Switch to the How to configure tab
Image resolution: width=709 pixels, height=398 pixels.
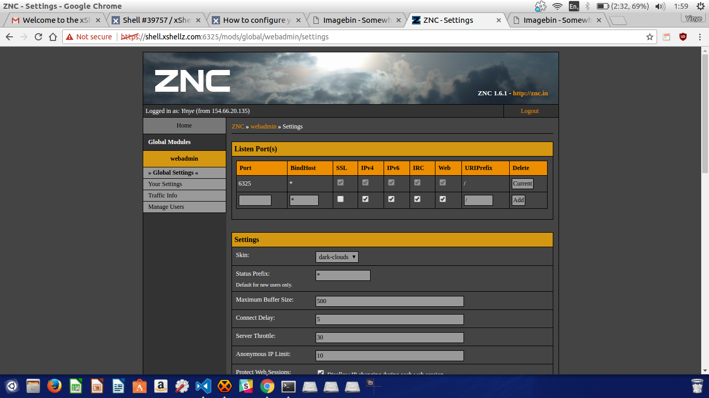point(257,20)
